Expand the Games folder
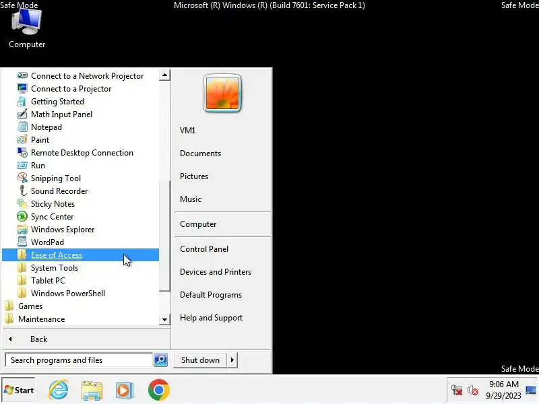The height and width of the screenshot is (404, 539). tap(80, 306)
